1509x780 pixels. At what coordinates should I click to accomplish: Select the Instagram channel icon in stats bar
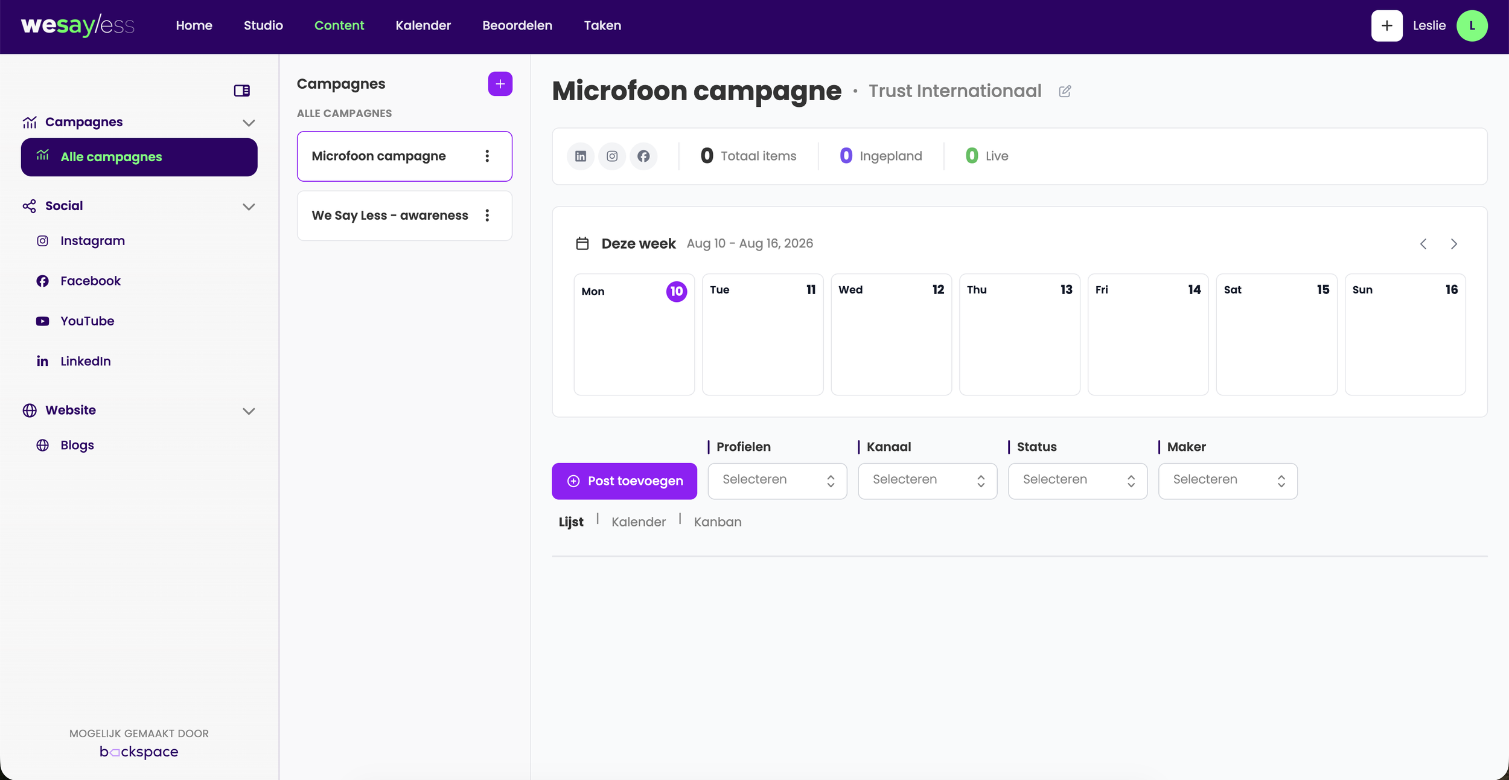(x=612, y=156)
